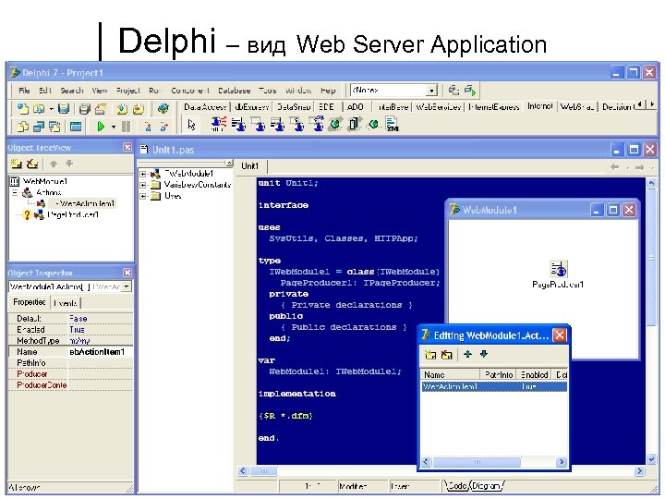Open the Database menu

coord(234,91)
